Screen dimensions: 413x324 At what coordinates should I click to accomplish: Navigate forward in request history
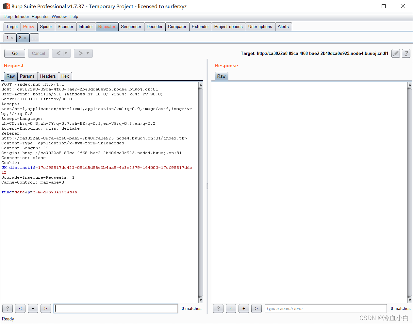tap(80, 53)
